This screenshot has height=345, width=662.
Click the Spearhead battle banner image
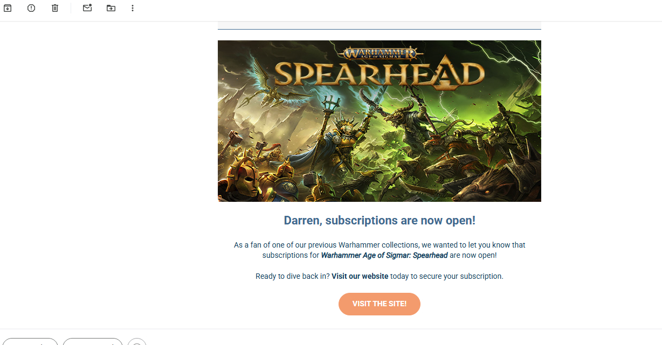pos(380,121)
